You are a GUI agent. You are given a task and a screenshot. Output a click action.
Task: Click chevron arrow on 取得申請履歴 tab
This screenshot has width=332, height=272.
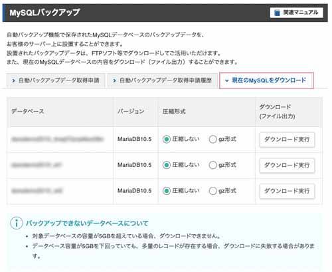coord(114,80)
